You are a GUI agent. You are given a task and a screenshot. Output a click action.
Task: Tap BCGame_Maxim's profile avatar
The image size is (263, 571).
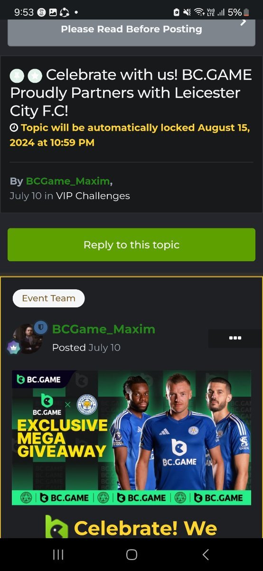pos(28,338)
